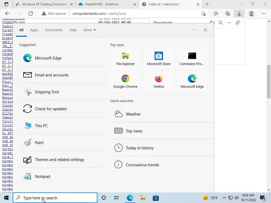Open Microsoft Store in Top apps
Image resolution: width=271 pixels, height=203 pixels.
coord(159,59)
